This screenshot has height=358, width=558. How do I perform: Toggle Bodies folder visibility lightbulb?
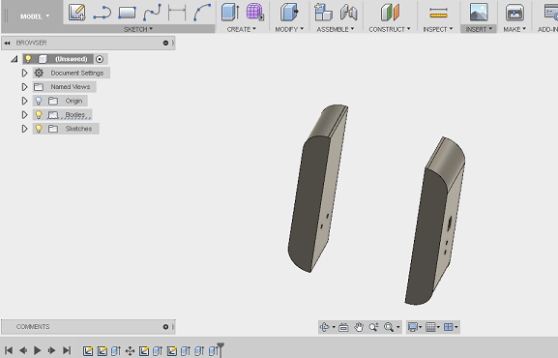(39, 115)
